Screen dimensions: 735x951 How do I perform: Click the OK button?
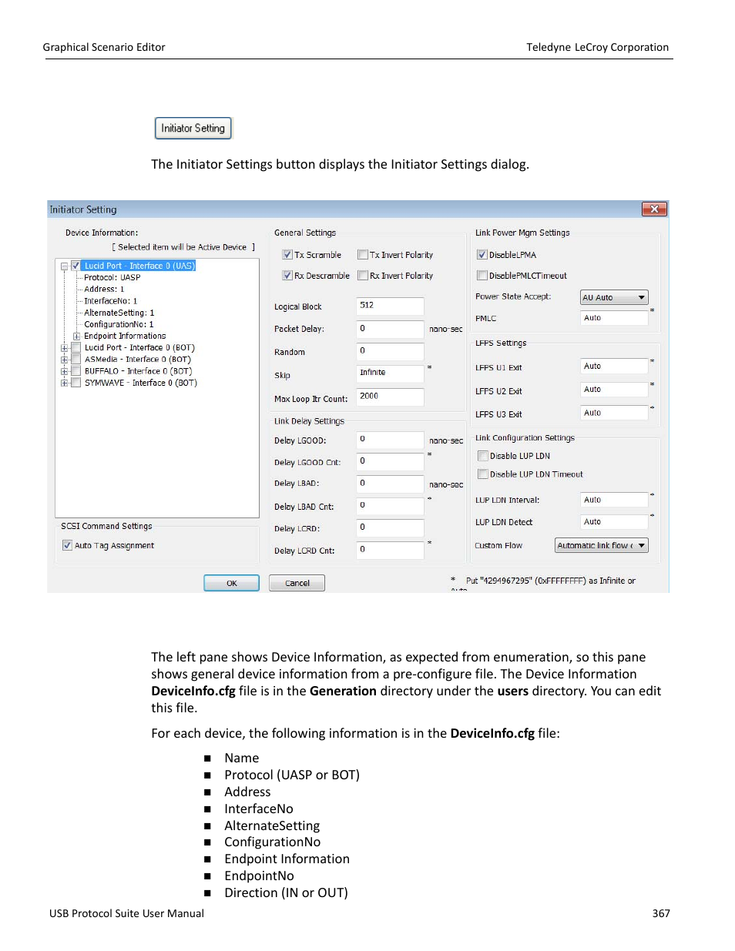point(231,583)
